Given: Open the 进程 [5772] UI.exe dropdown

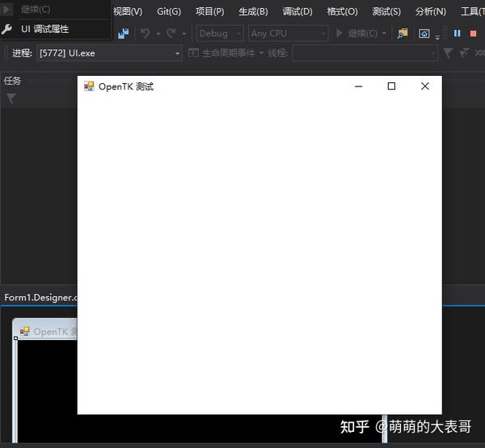Looking at the screenshot, I should click(x=109, y=53).
